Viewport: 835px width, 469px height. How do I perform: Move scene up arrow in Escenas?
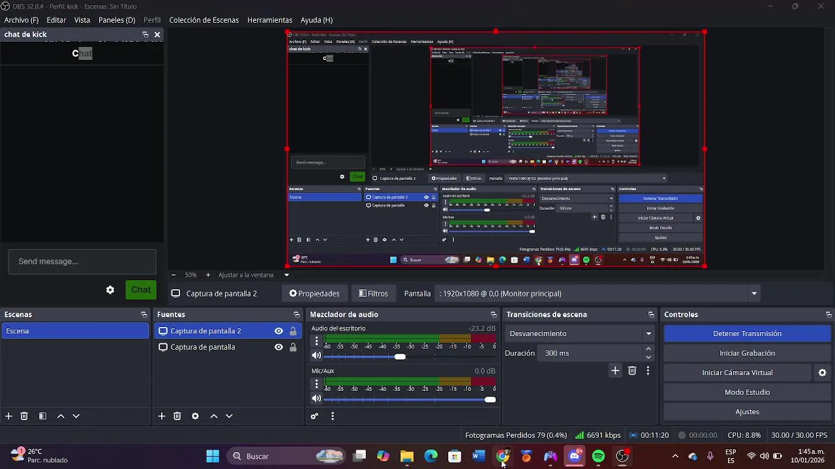click(x=61, y=416)
